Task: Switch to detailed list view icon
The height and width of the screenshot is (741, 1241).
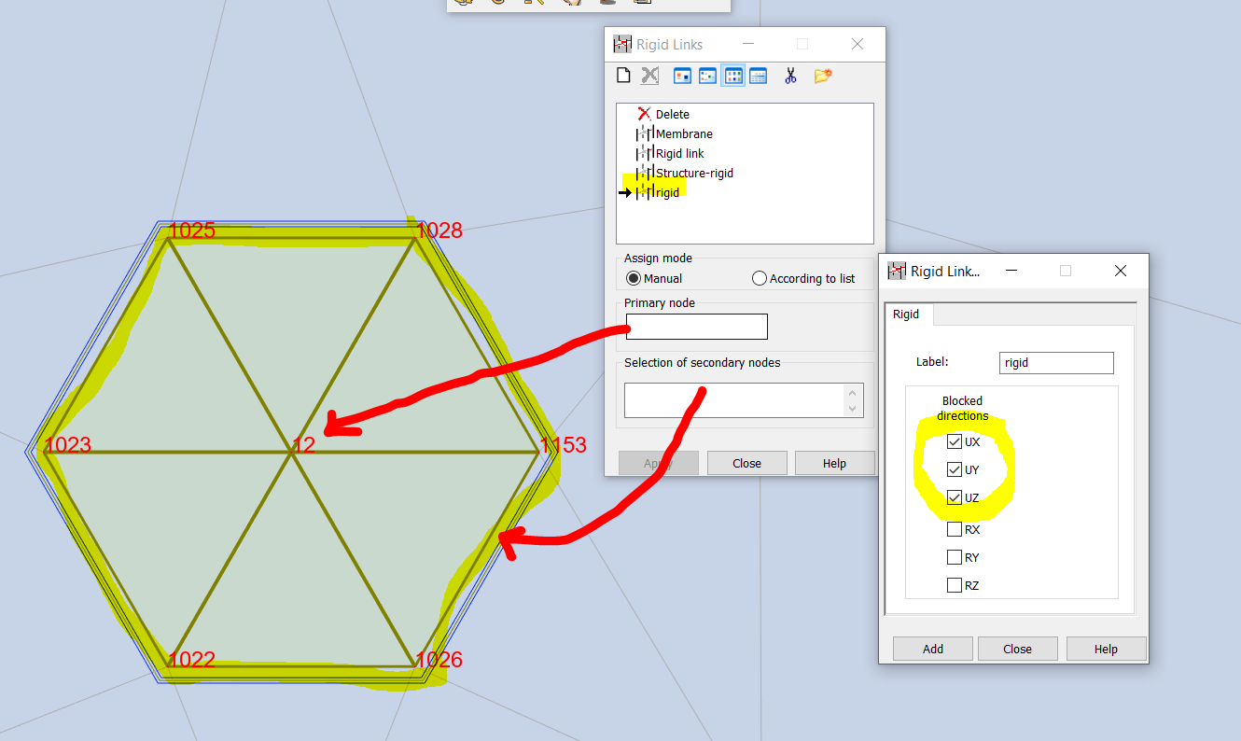Action: [758, 75]
